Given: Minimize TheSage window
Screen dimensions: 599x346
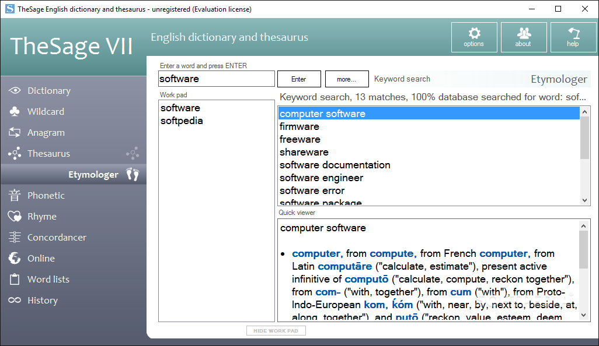Looking at the screenshot, I should pyautogui.click(x=531, y=9).
